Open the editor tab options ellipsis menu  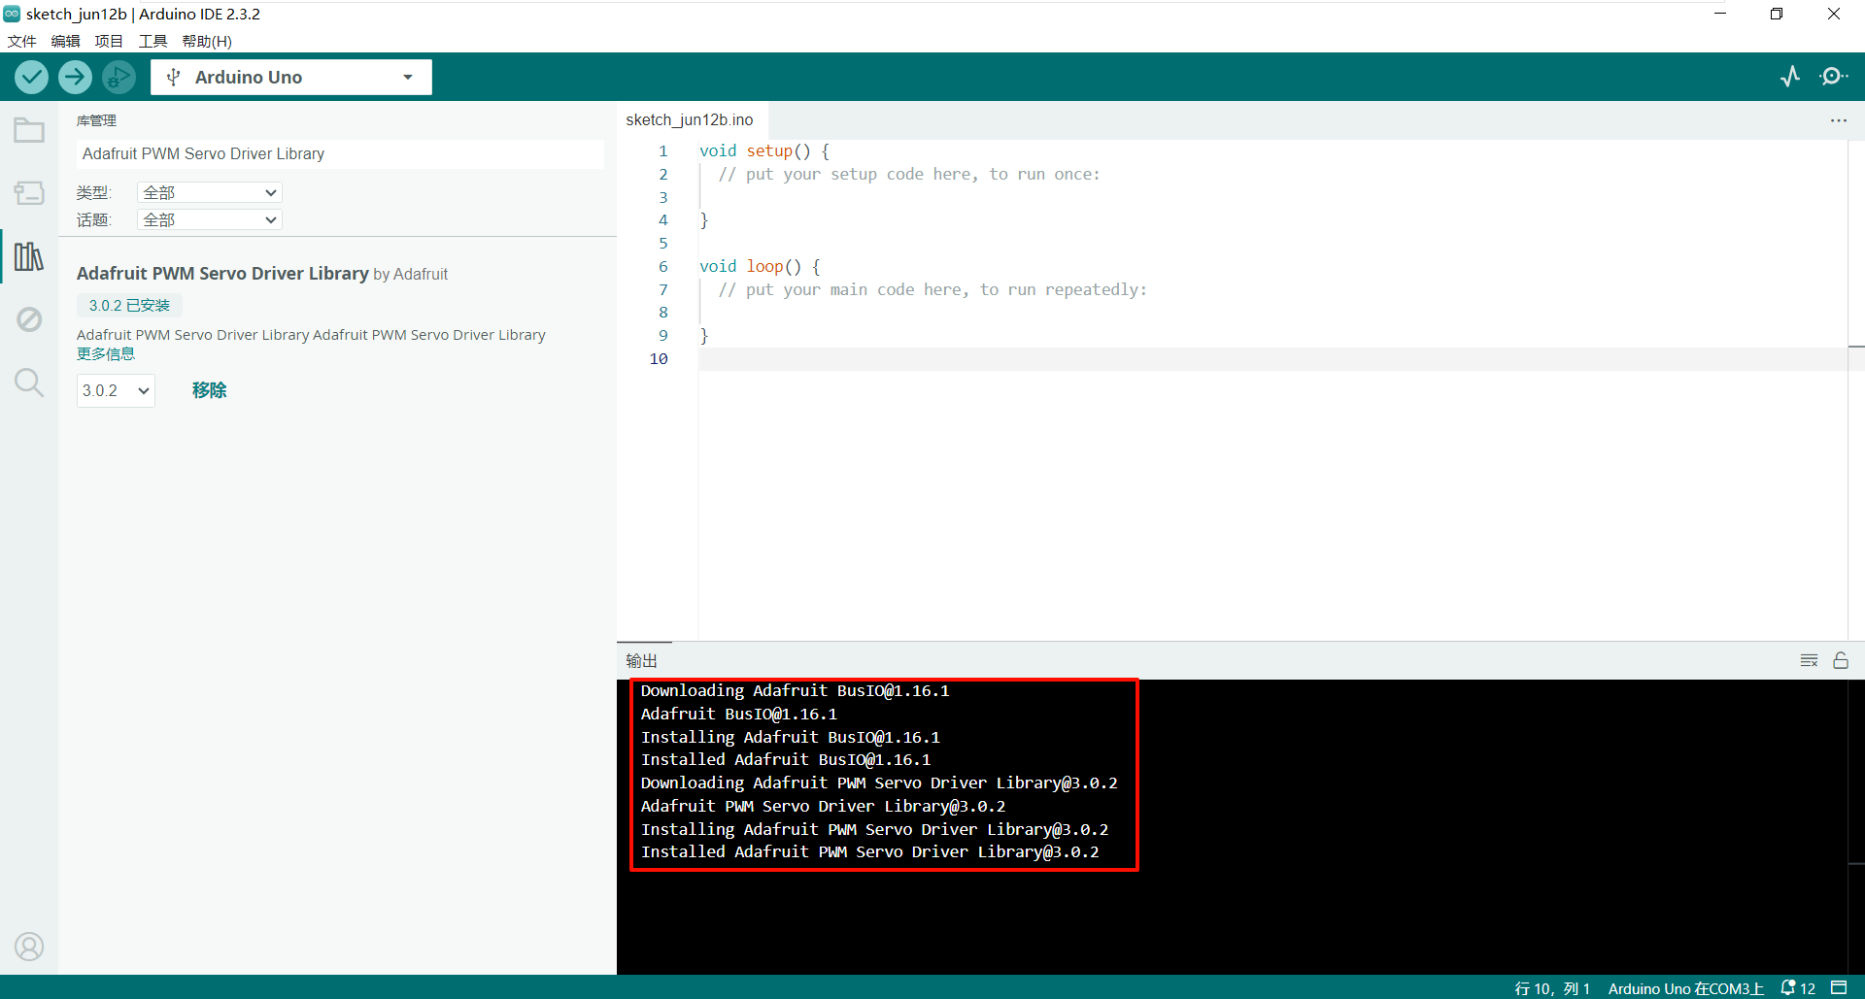click(1839, 120)
